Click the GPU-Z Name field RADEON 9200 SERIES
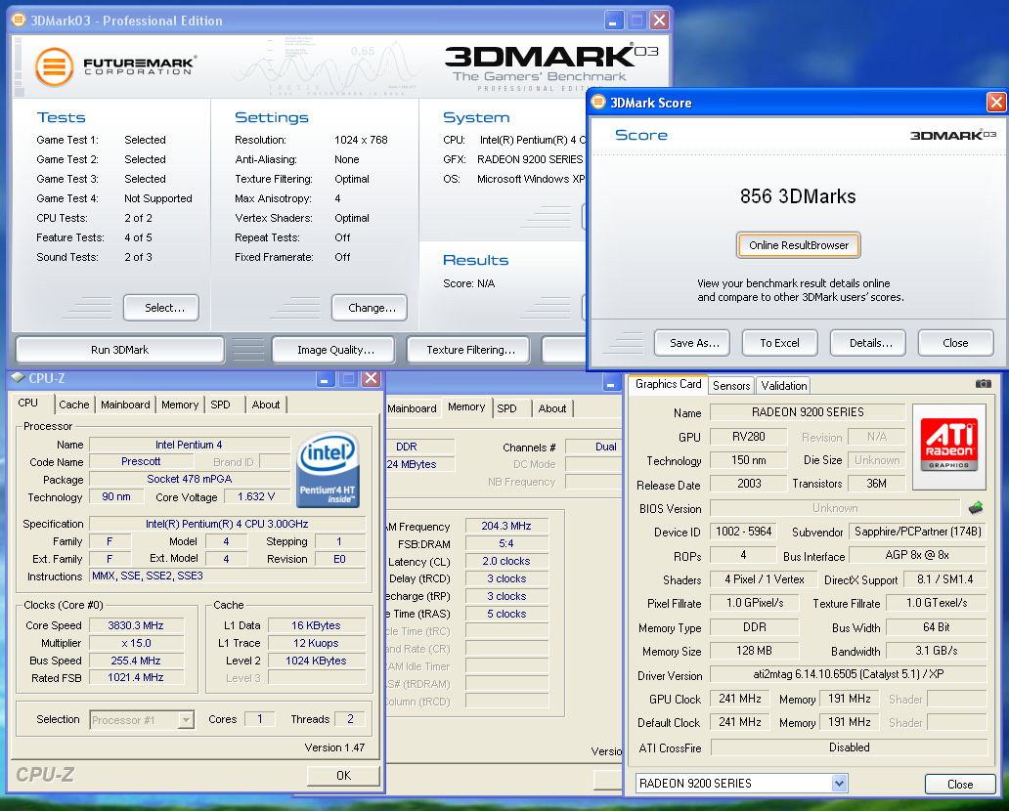 [x=808, y=412]
